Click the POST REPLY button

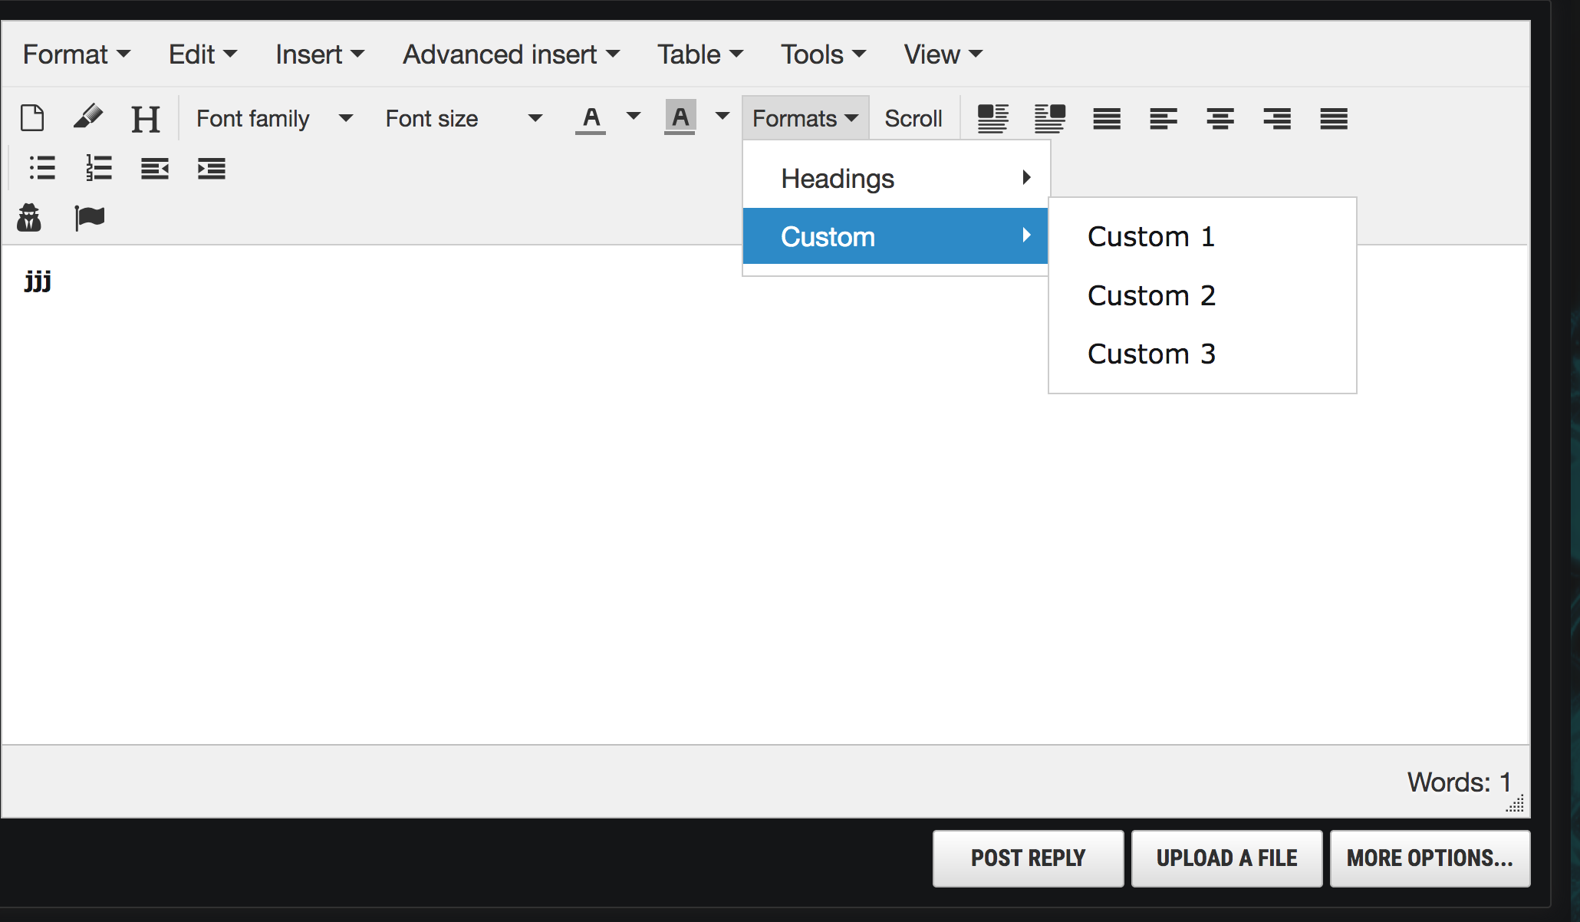1028,858
